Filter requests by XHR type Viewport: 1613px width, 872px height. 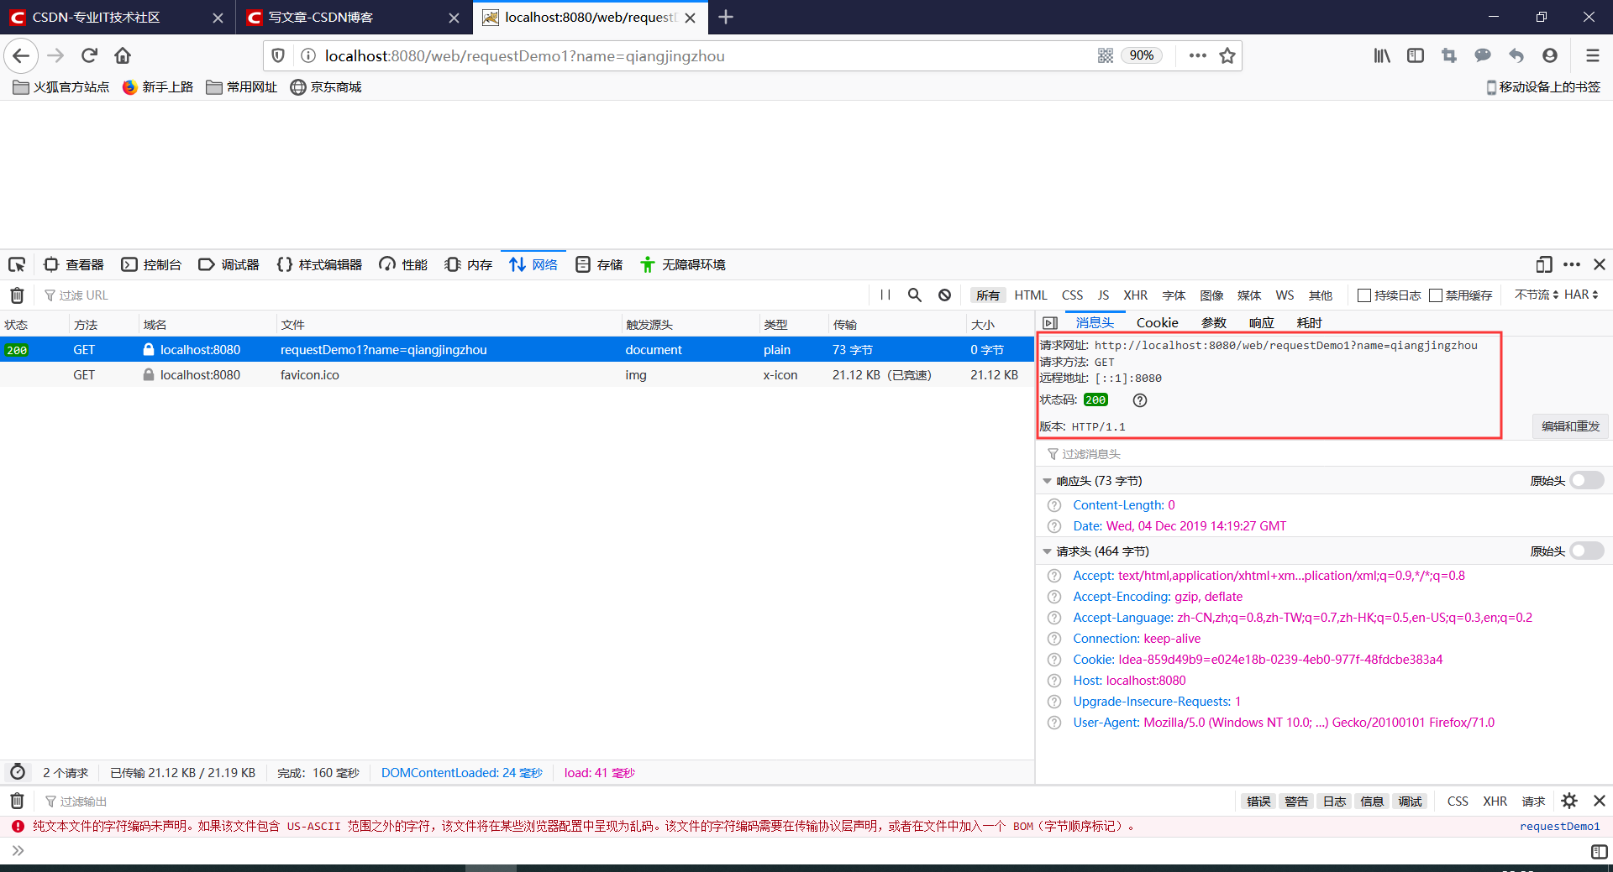1135,295
